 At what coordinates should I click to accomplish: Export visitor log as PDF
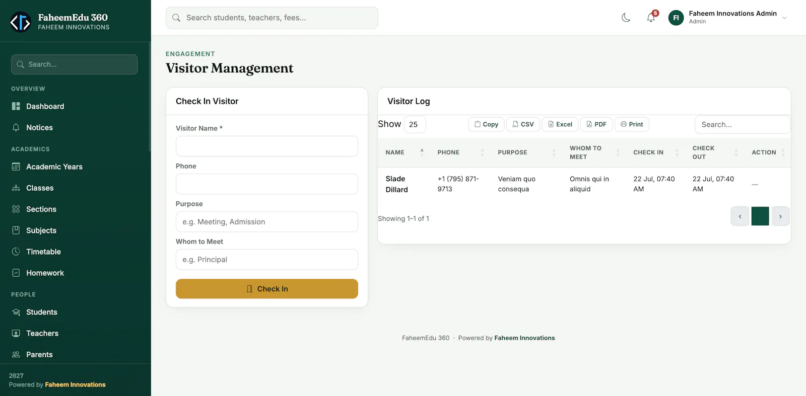point(596,124)
